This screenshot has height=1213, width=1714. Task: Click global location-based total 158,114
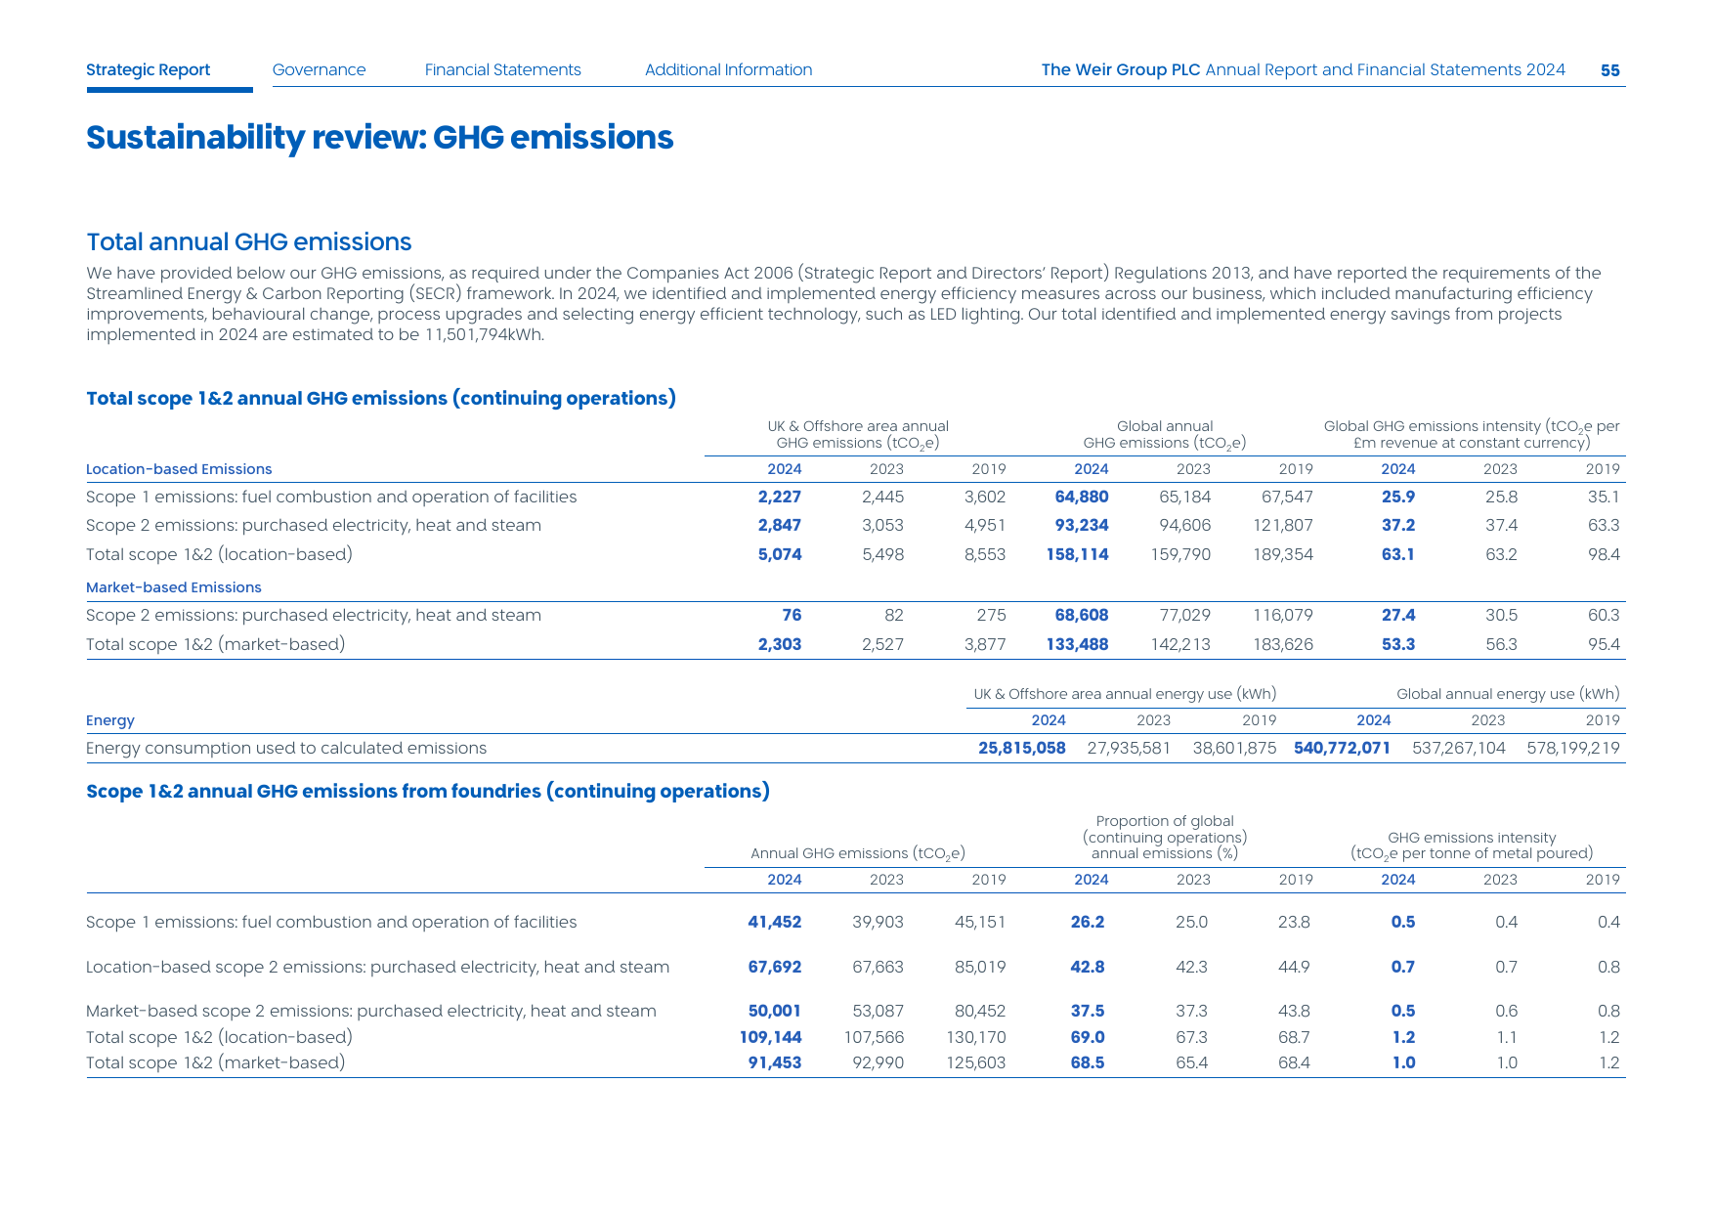pyautogui.click(x=1078, y=554)
